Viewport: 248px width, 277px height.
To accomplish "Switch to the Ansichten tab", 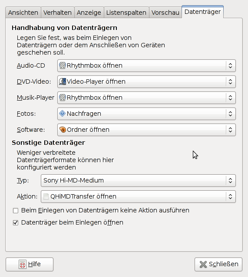I will tap(23, 13).
